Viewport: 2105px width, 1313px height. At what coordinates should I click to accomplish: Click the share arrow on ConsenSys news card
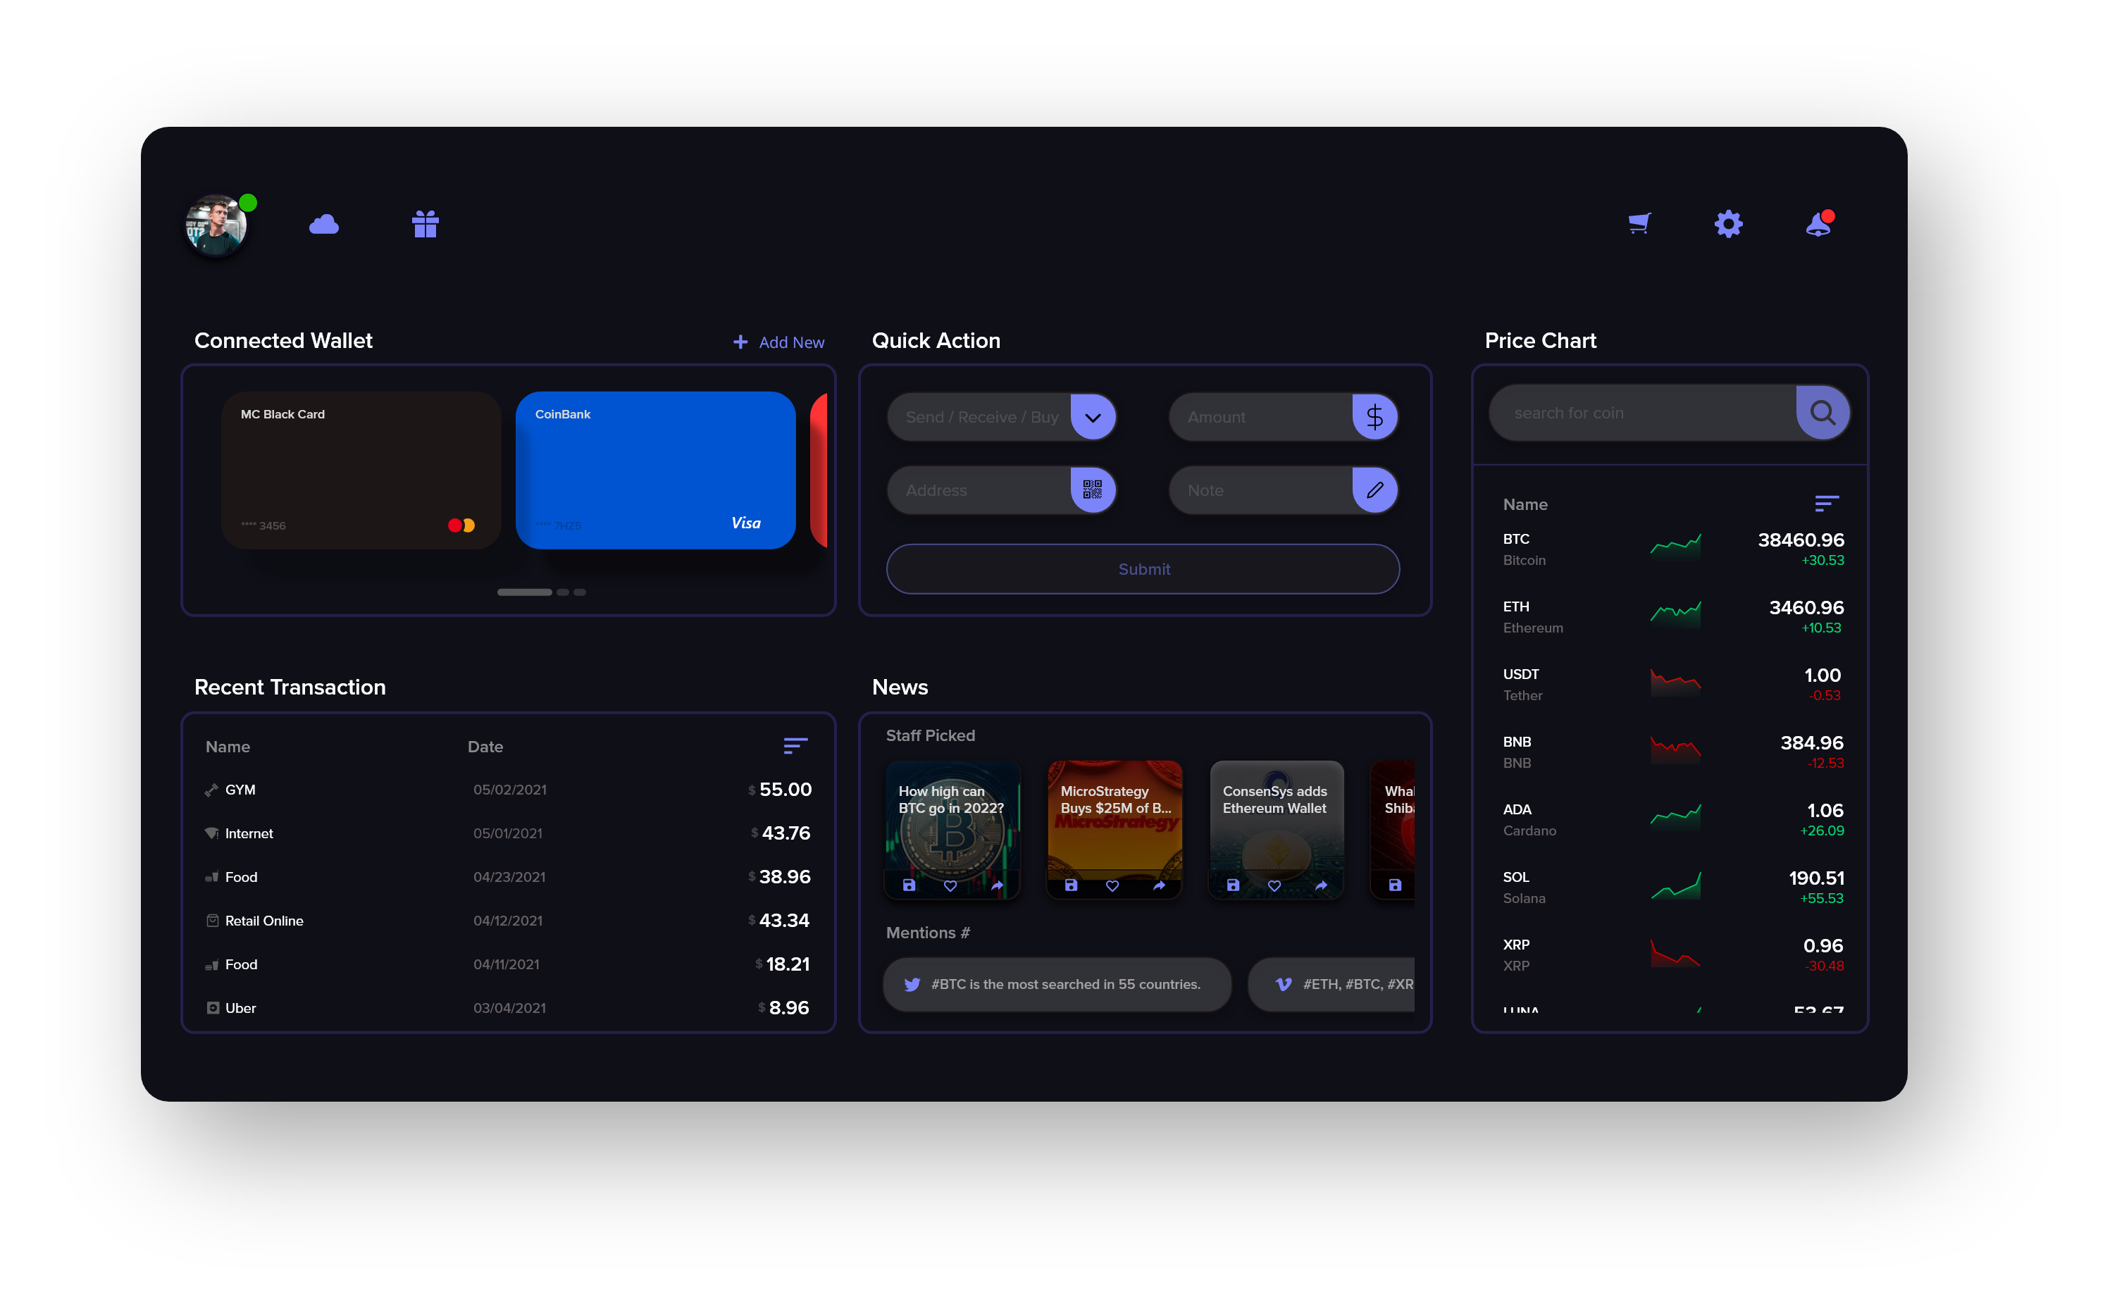1321,885
